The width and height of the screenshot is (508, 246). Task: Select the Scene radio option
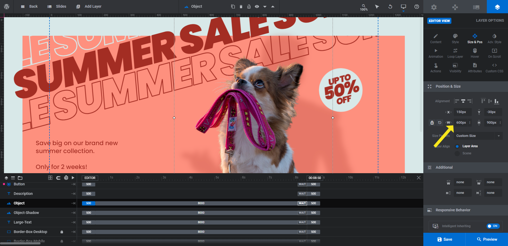[457, 153]
